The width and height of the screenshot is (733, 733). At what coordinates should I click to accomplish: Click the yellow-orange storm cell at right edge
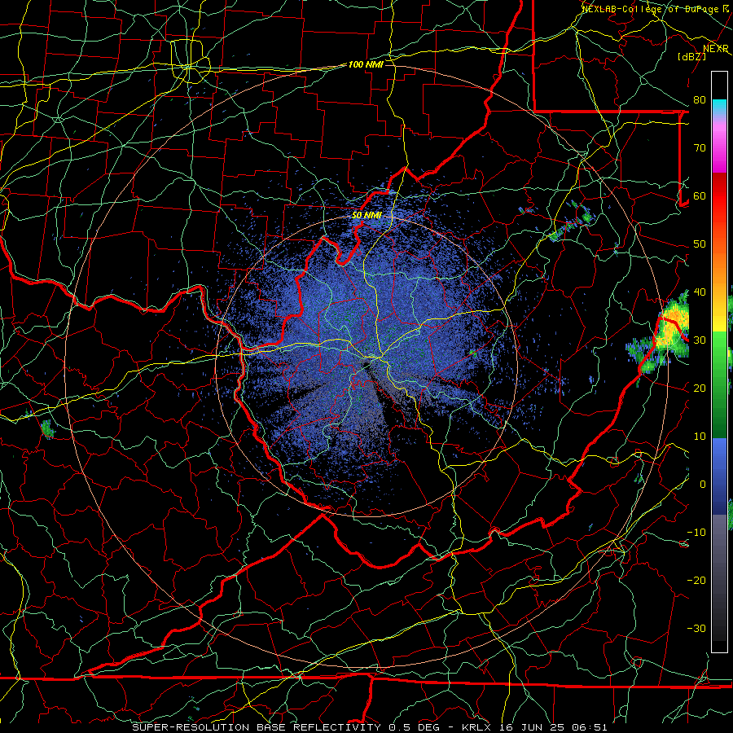coord(674,323)
